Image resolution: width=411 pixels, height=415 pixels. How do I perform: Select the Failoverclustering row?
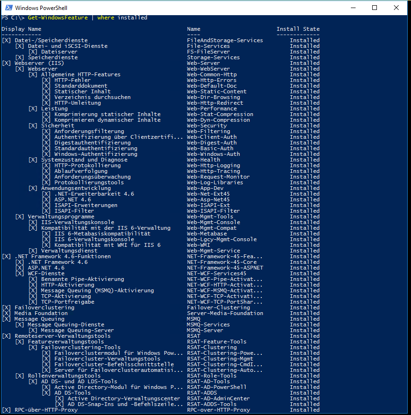pos(161,308)
